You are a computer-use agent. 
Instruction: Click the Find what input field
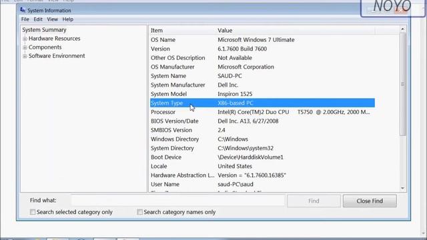178,201
